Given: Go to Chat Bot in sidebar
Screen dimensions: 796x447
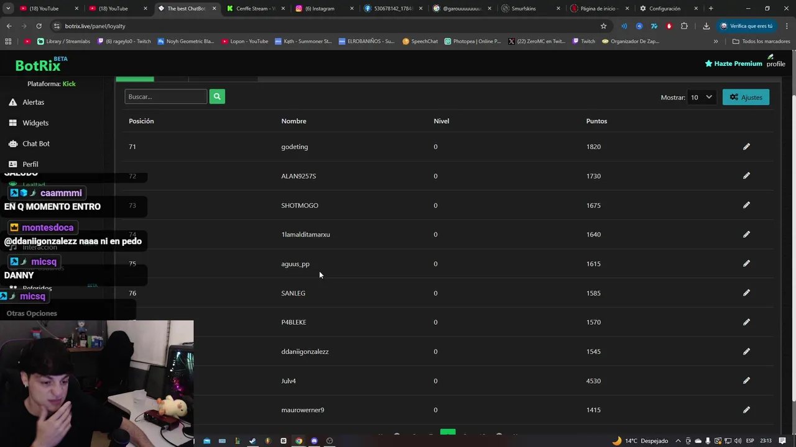Looking at the screenshot, I should (35, 143).
